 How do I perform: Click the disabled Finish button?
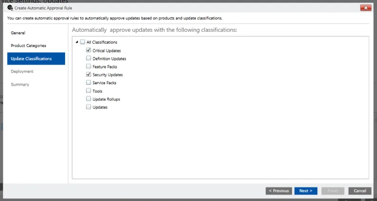pyautogui.click(x=333, y=191)
